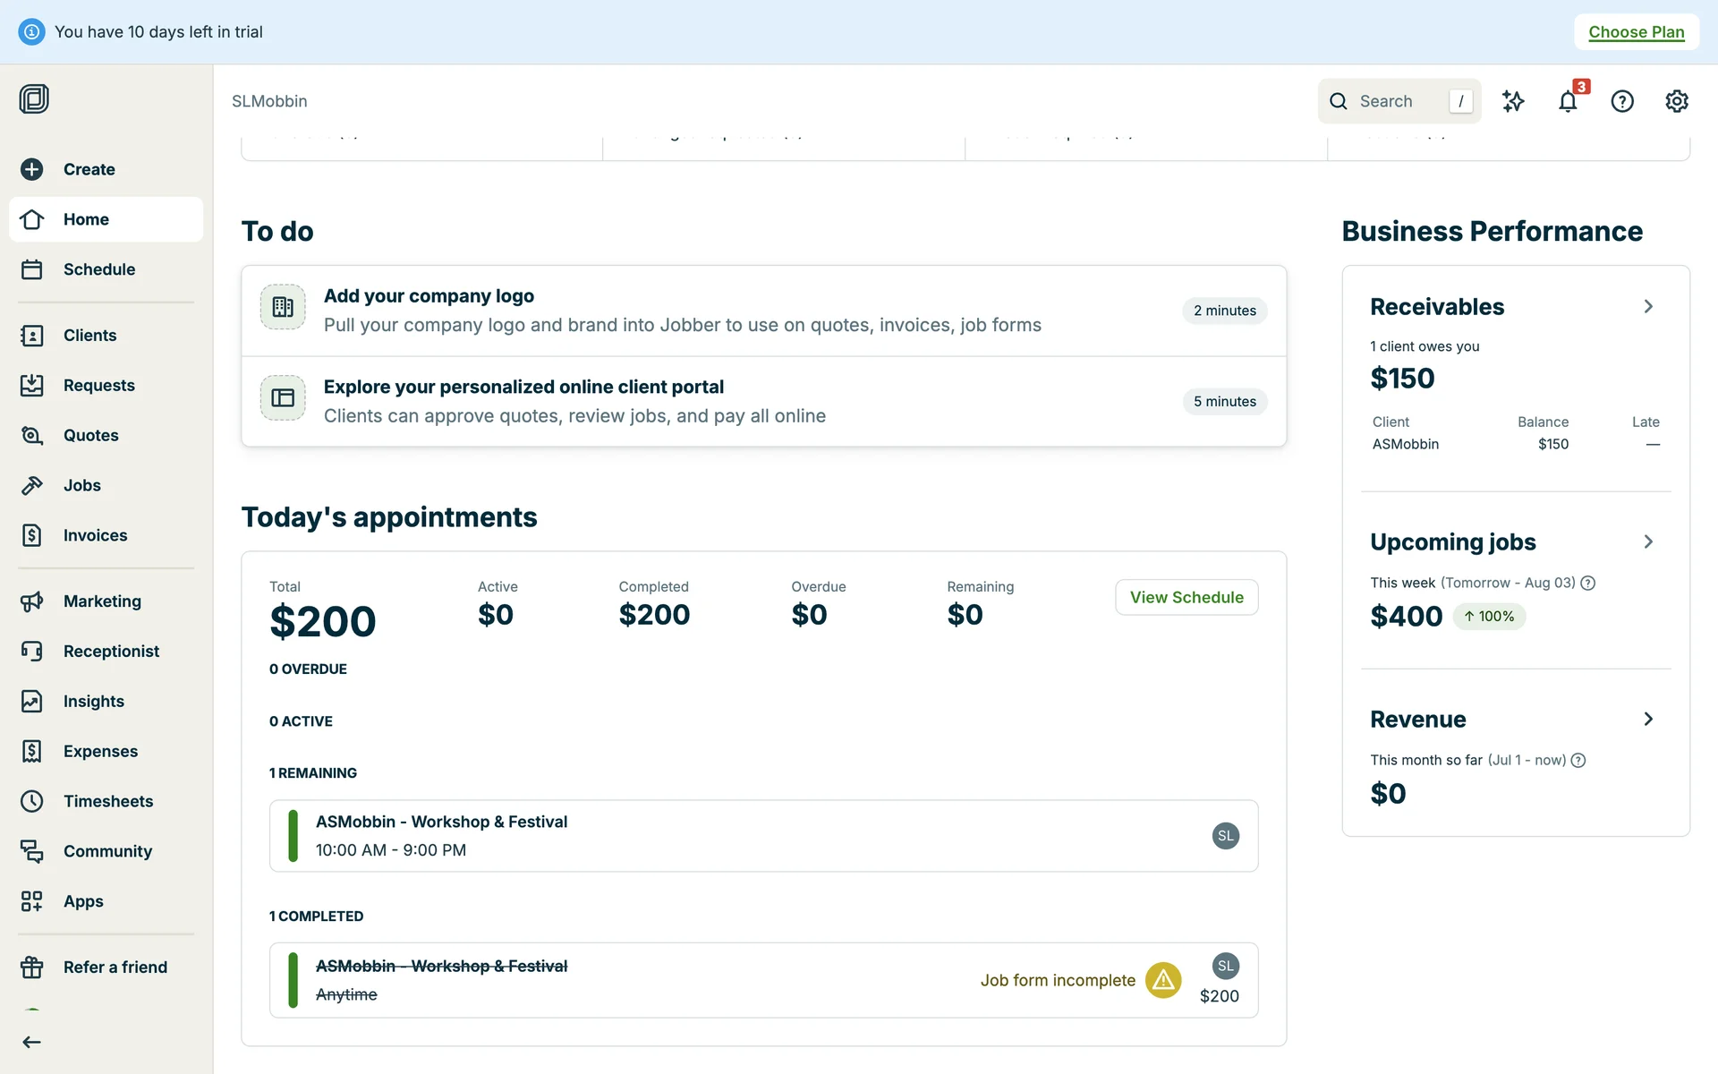
Task: Click the Jobber logo icon
Action: pyautogui.click(x=34, y=98)
